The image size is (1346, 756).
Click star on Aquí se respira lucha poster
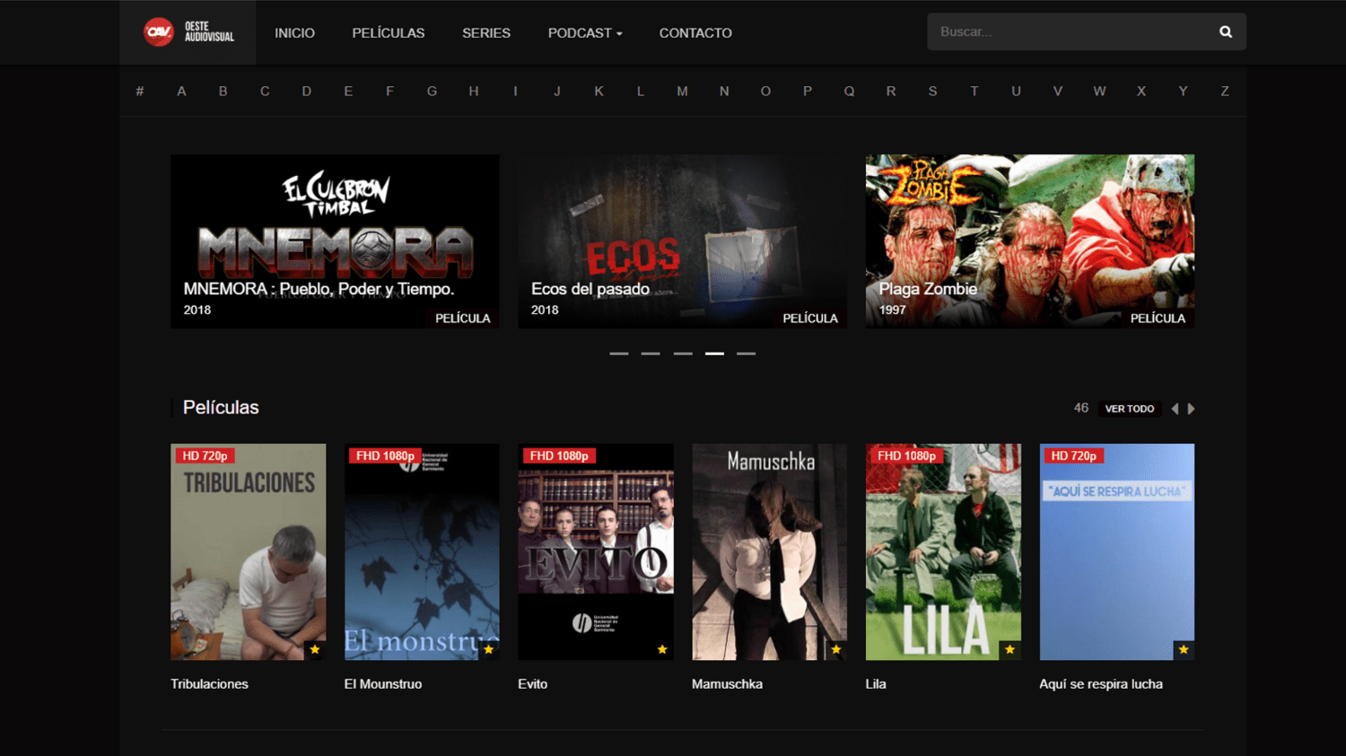click(1184, 649)
